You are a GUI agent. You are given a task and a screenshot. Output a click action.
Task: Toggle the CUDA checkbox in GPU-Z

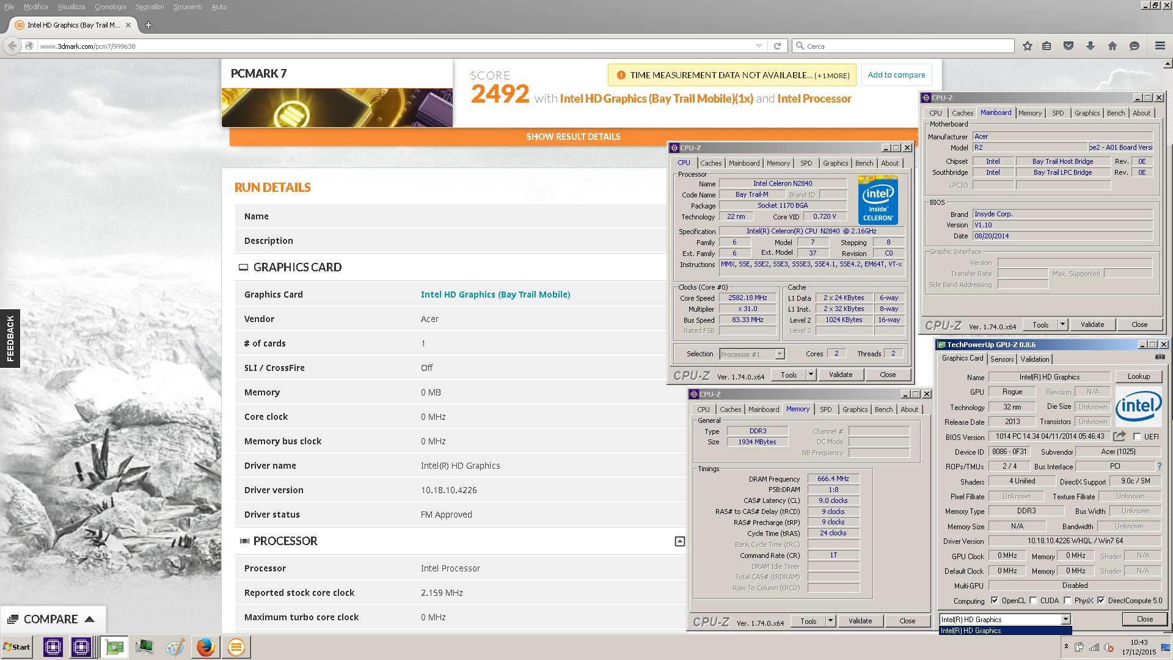click(1033, 600)
